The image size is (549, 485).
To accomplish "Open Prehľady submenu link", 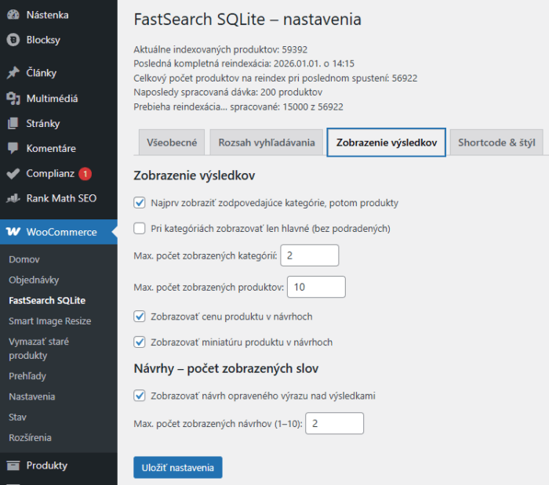I will click(27, 376).
